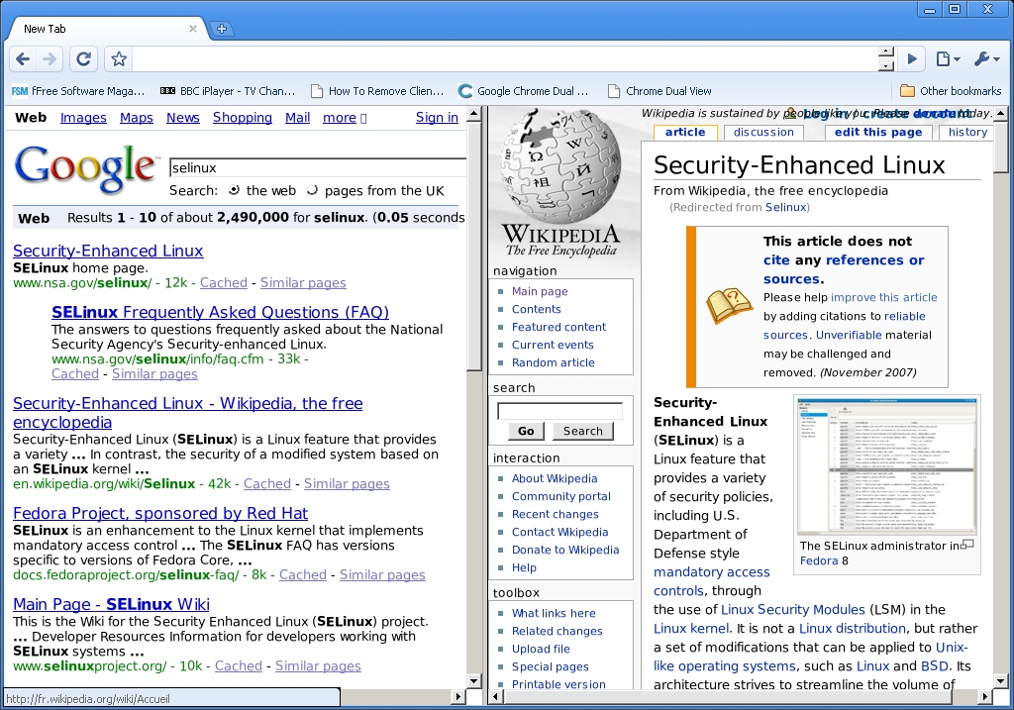Open Google Shopping link
This screenshot has width=1014, height=710.
pos(243,118)
